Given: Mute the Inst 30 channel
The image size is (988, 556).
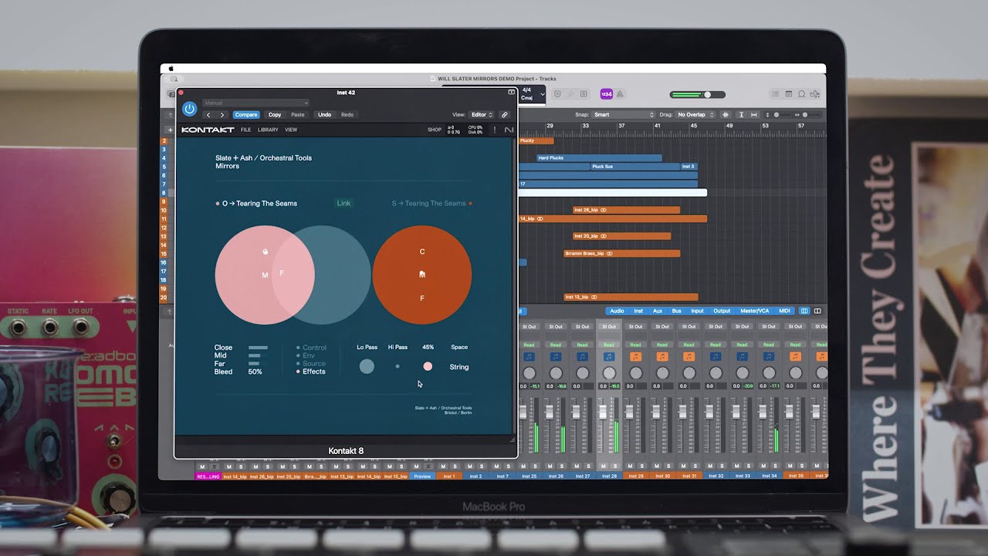Looking at the screenshot, I should coord(657,466).
